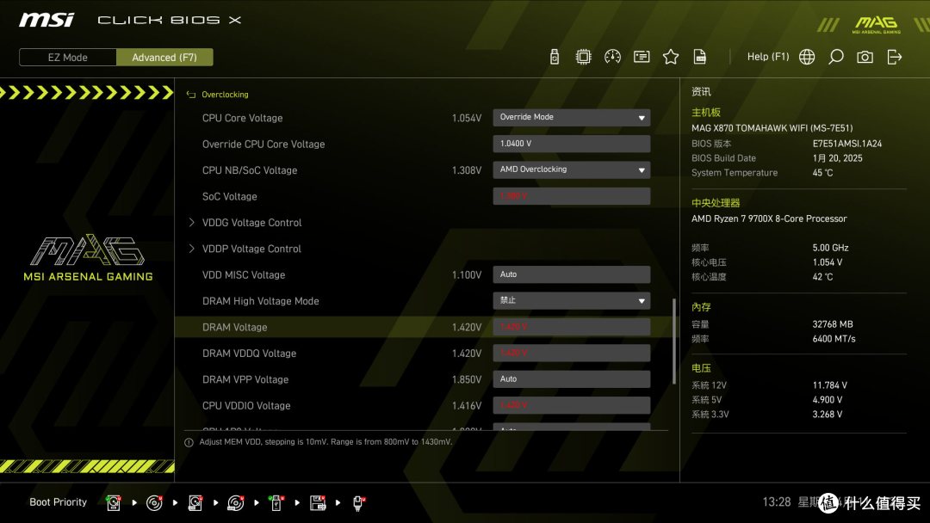Select the highlighted DRAM Voltage row label
The image size is (930, 523).
[x=234, y=327]
